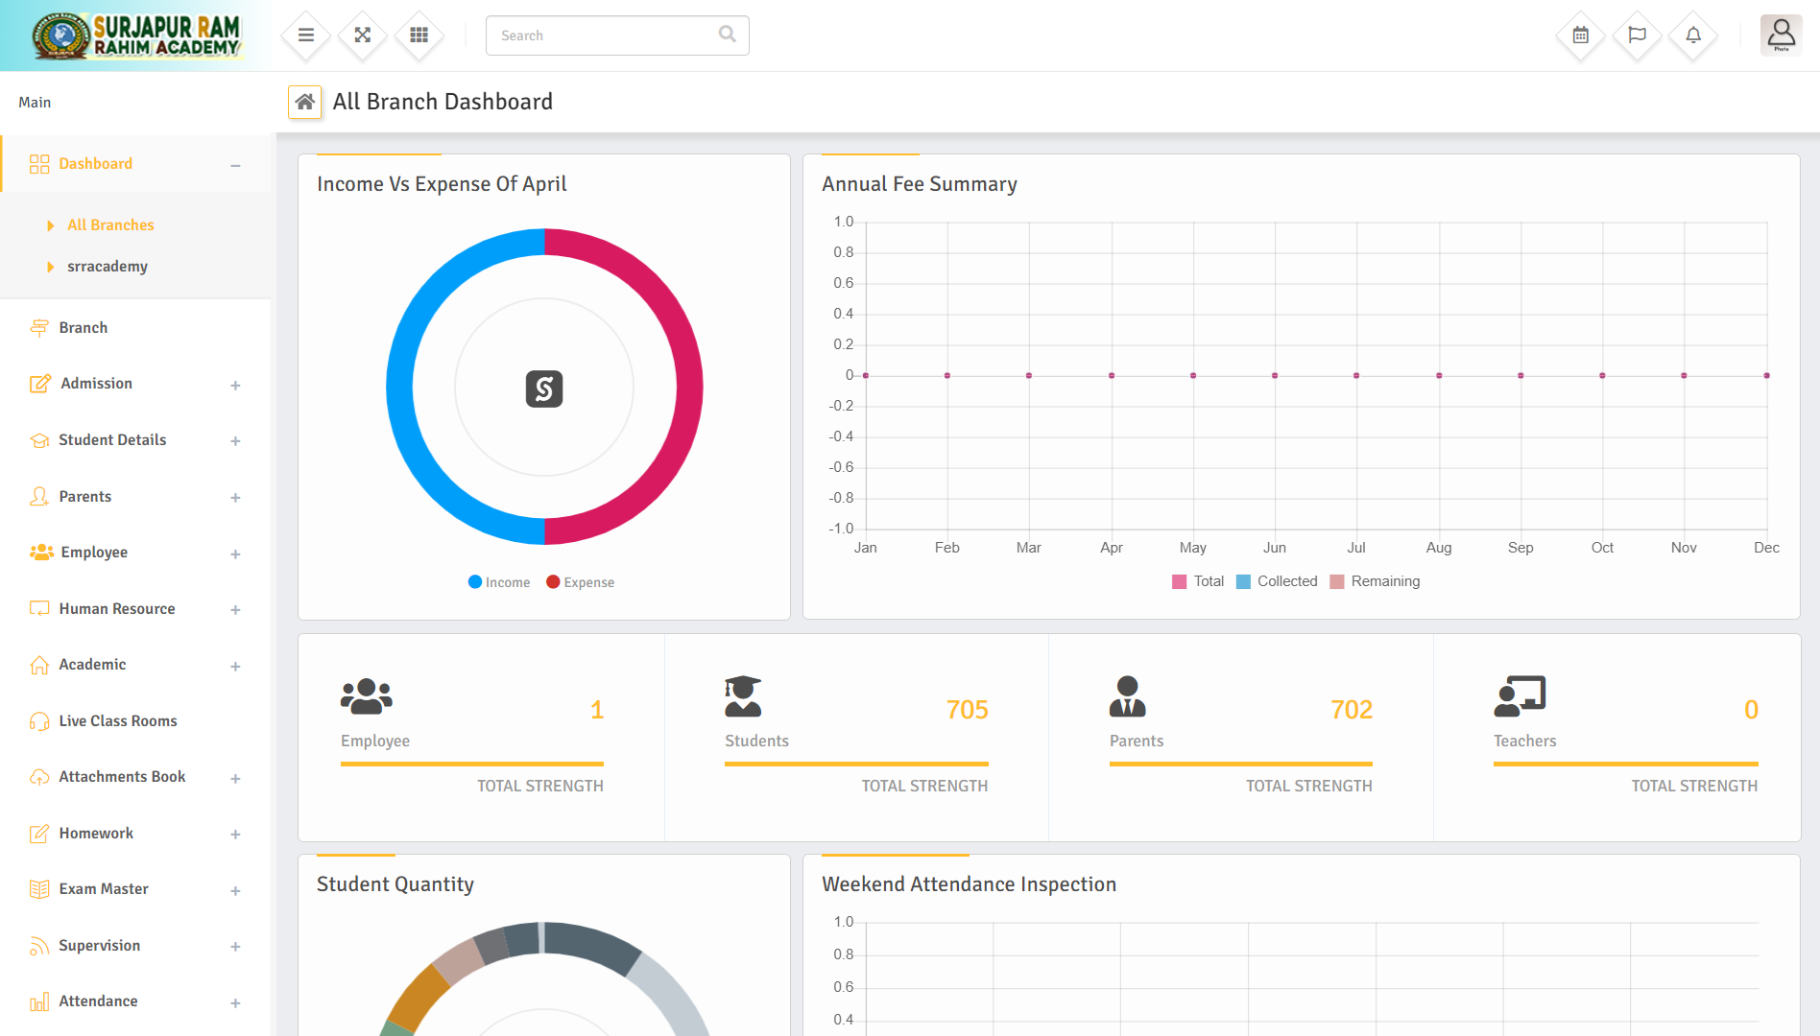Open the apps grid icon

419,35
